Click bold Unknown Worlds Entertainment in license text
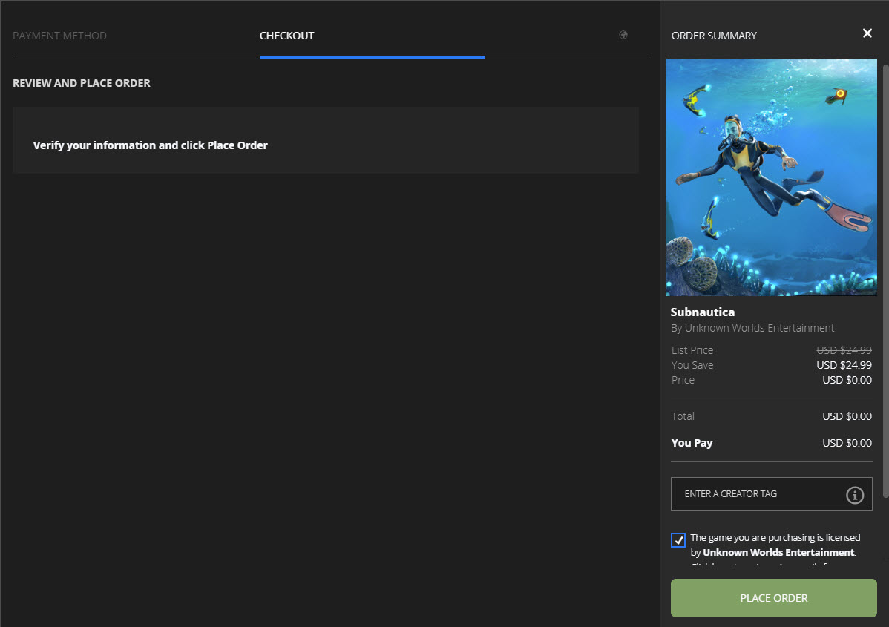Image resolution: width=889 pixels, height=627 pixels. coord(778,553)
